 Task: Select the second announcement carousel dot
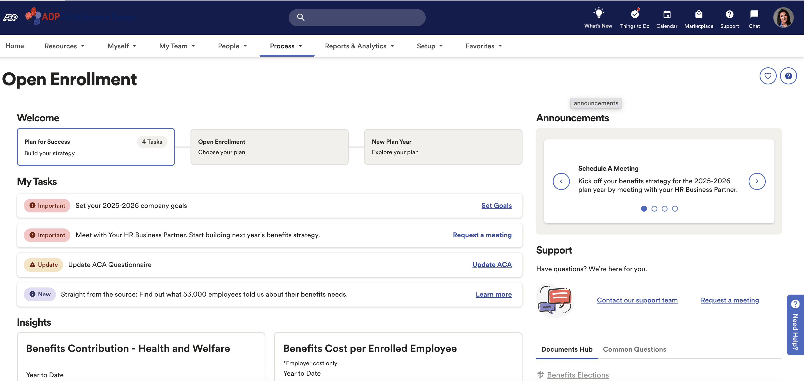(x=654, y=209)
